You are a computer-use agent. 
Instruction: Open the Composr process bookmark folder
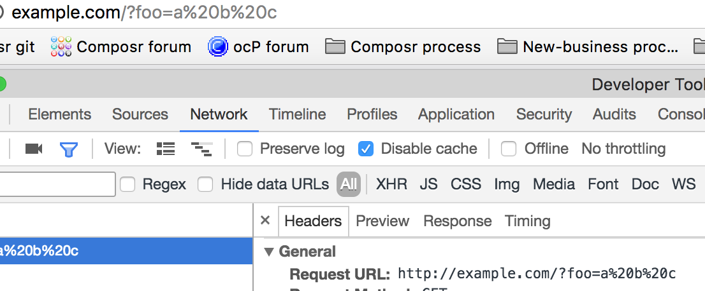403,47
